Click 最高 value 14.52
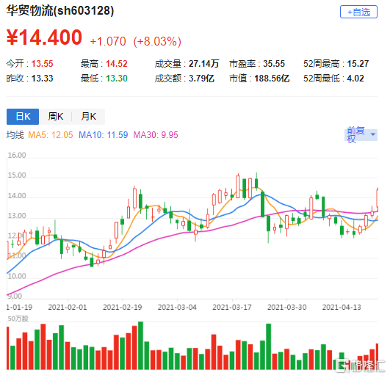390x378 pixels. point(116,64)
